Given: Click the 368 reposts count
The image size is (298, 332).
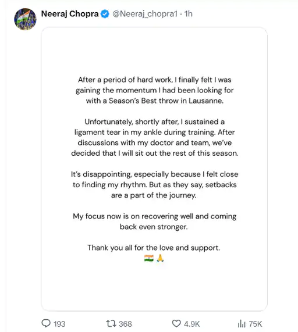Looking at the screenshot, I should pos(125,324).
